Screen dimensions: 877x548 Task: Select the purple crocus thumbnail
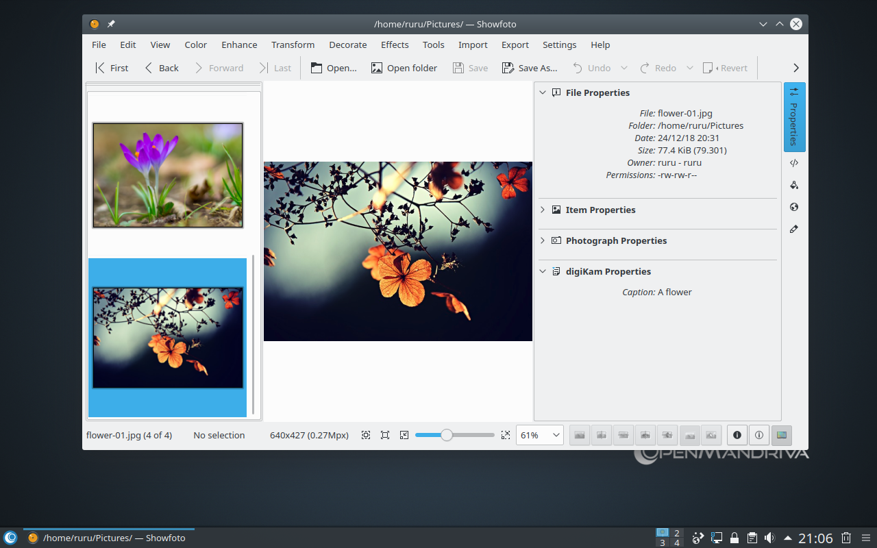168,175
